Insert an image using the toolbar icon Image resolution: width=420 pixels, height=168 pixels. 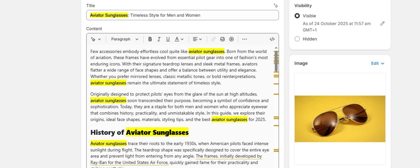222,39
